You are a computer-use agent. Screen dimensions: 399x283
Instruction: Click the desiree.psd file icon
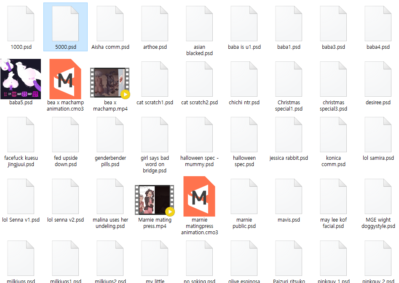[x=378, y=79]
